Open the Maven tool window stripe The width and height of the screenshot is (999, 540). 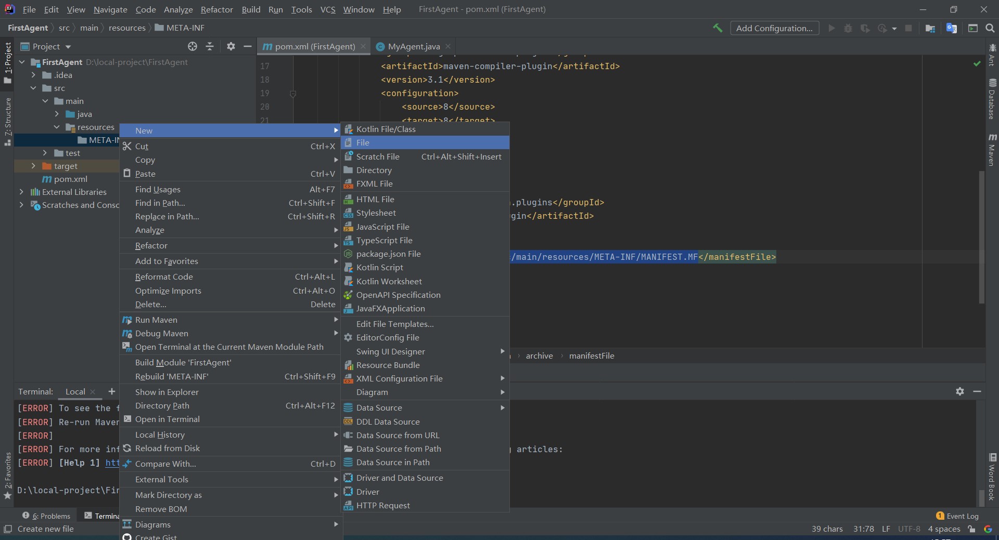pos(992,150)
